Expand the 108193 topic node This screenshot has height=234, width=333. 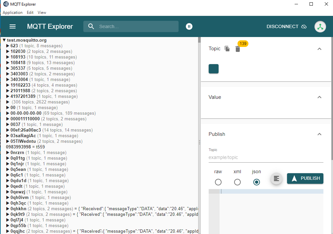(x=8, y=57)
